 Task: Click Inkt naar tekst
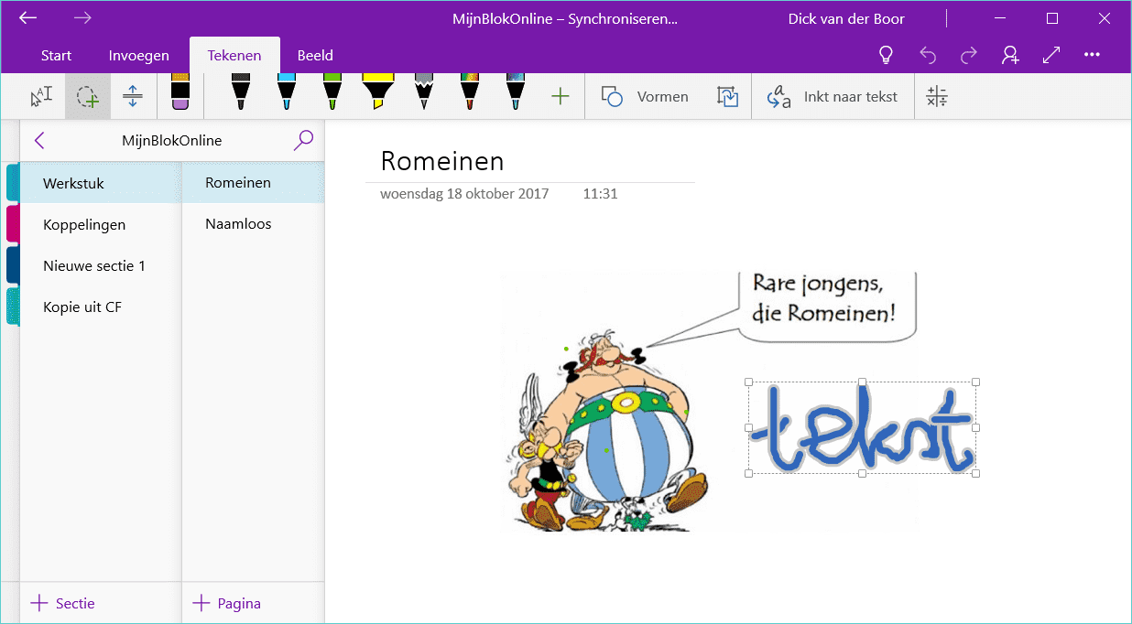coord(833,96)
